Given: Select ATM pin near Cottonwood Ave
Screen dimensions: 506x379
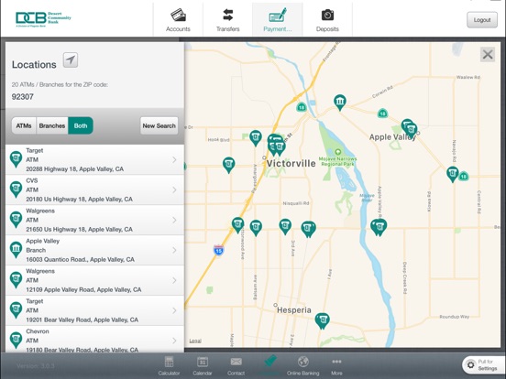Looking at the screenshot, I should click(x=256, y=228).
